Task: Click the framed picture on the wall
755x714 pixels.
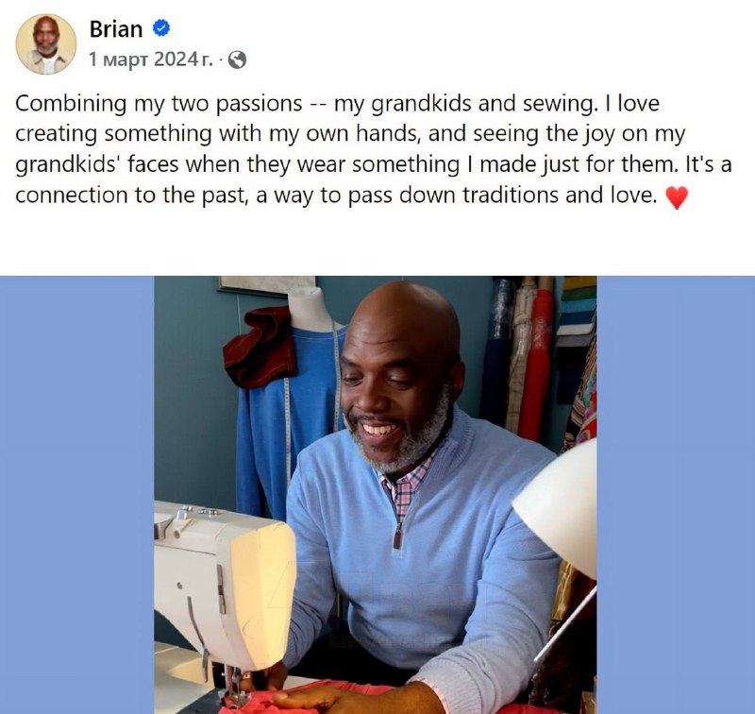Action: (x=266, y=284)
